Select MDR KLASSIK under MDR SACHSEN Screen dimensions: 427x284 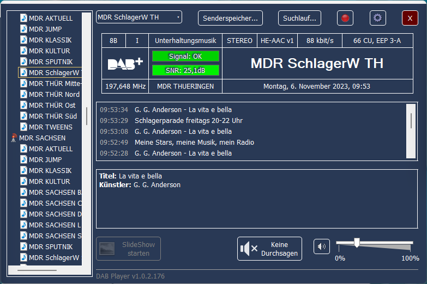(50, 171)
